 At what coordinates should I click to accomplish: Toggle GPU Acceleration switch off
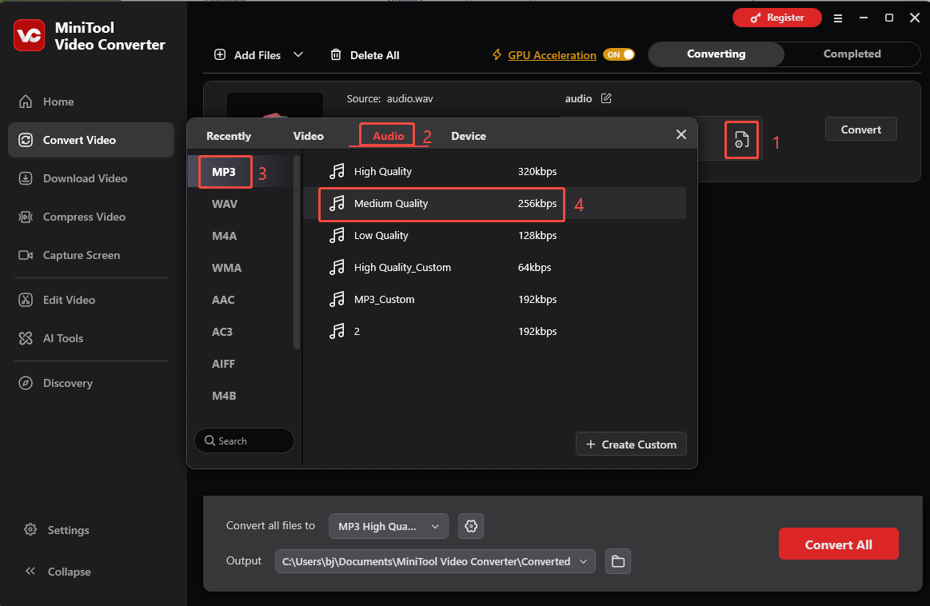[x=619, y=54]
